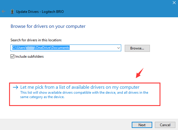This screenshot has width=178, height=130.
Task: Expand the driver location dropdown arrow
Action: pyautogui.click(x=118, y=48)
